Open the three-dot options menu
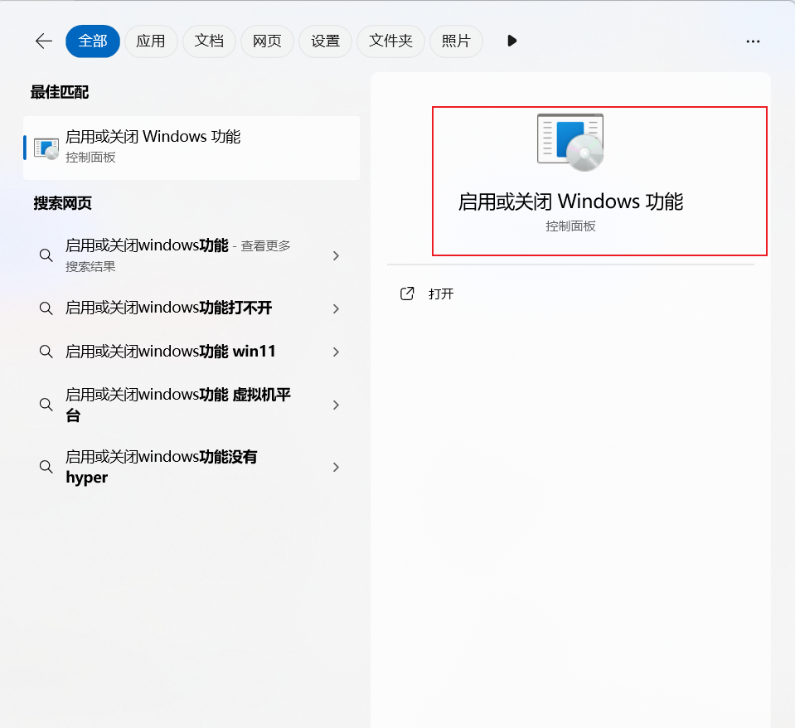Viewport: 795px width, 728px height. tap(753, 41)
